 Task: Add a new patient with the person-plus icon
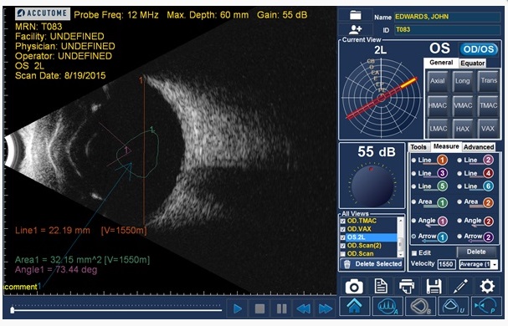[355, 29]
